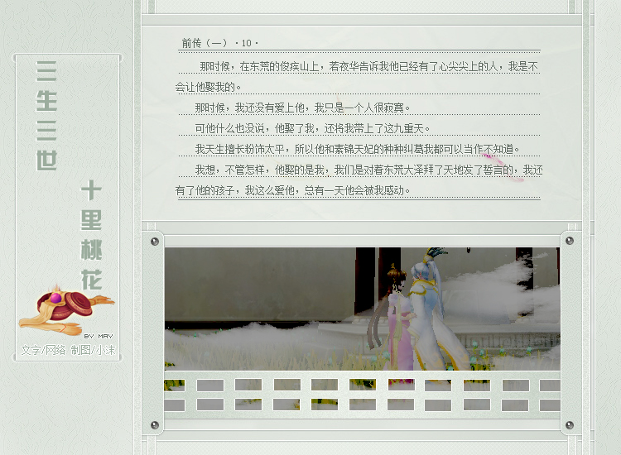The height and width of the screenshot is (455, 621).
Task: Click the bottom-left screw on the image frame
Action: (x=155, y=424)
